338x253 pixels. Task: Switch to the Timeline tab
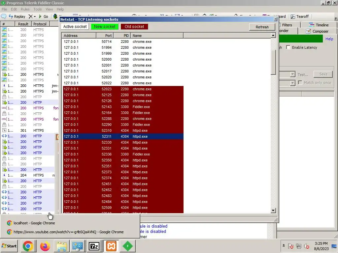(319, 25)
